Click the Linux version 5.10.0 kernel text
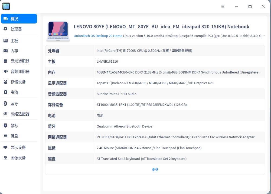 pyautogui.click(x=194, y=36)
